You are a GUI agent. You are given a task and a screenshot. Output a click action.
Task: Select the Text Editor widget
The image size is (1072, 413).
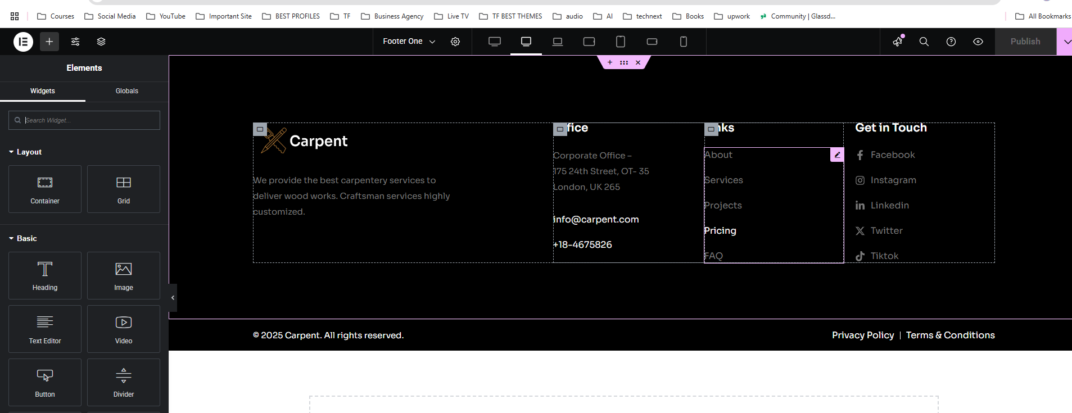45,329
